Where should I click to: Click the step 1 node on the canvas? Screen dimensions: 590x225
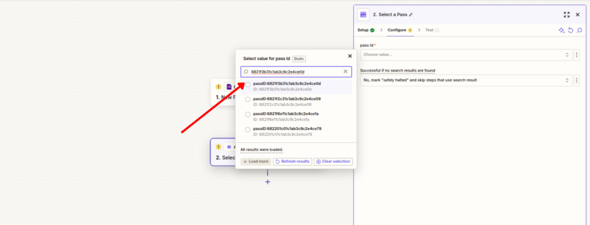pyautogui.click(x=223, y=92)
